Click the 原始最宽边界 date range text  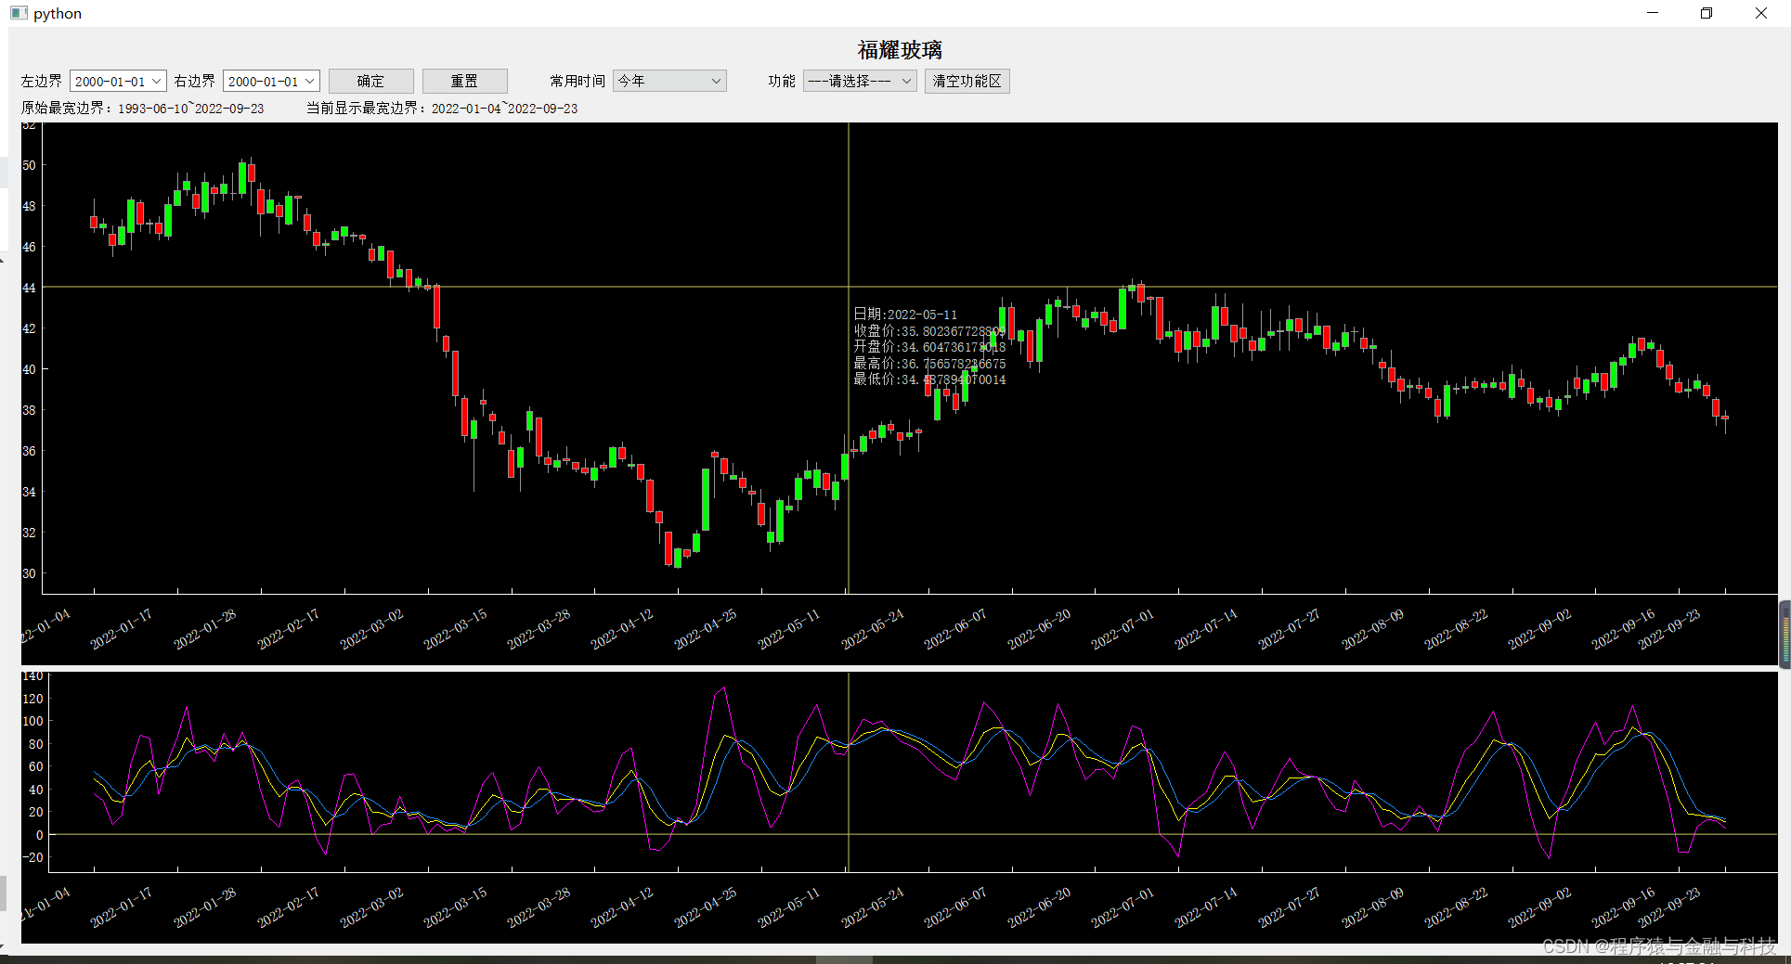click(144, 109)
